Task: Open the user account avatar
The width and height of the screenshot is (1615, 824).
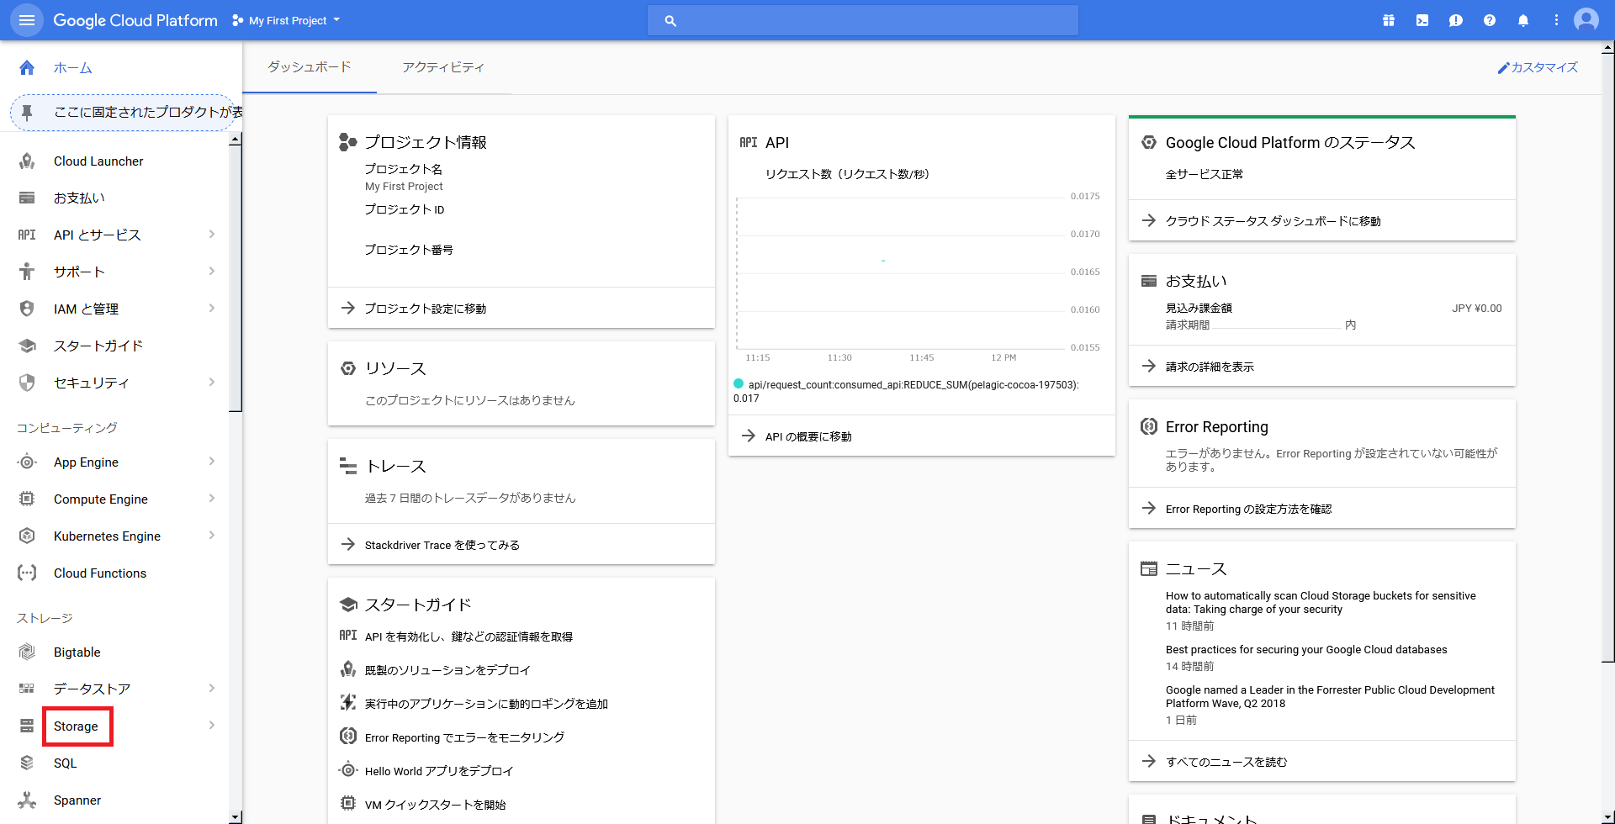Action: tap(1586, 20)
